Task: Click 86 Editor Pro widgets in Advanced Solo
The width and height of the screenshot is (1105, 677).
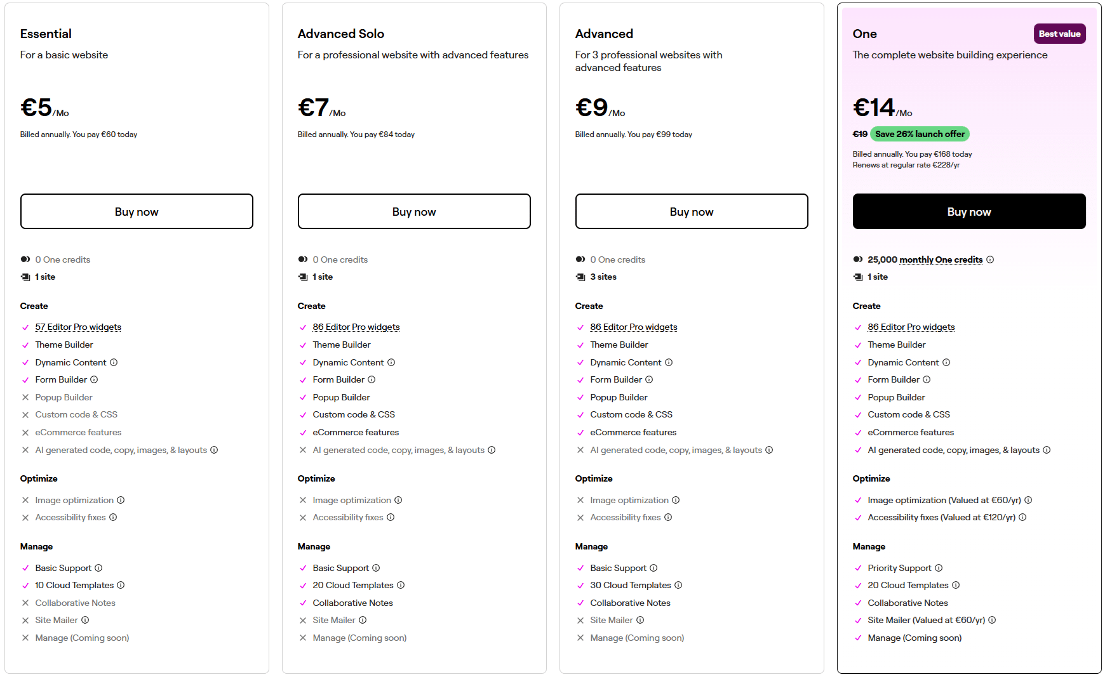Action: coord(356,327)
